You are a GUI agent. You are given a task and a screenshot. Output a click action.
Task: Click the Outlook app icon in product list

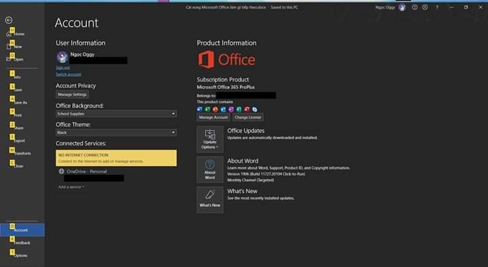(223, 109)
